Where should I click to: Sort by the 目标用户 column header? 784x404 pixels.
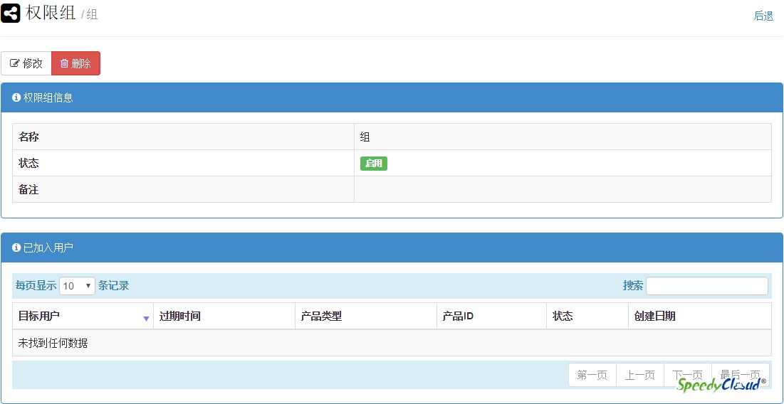[83, 316]
